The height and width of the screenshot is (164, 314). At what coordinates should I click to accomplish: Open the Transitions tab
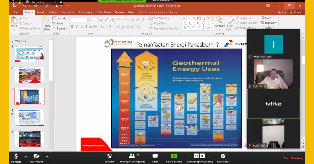(x=68, y=12)
